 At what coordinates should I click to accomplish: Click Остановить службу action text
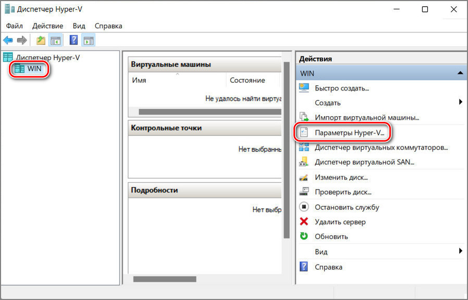[x=347, y=207]
